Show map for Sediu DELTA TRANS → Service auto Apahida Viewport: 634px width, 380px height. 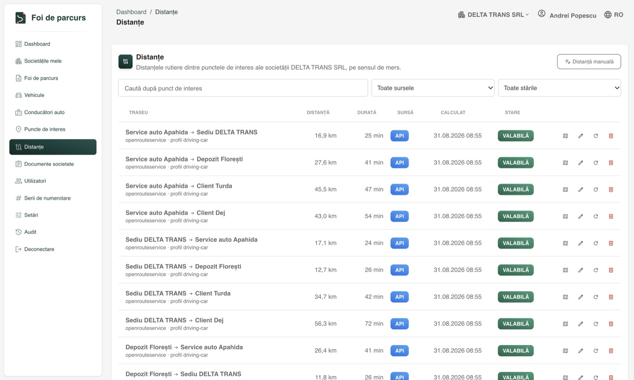(565, 243)
